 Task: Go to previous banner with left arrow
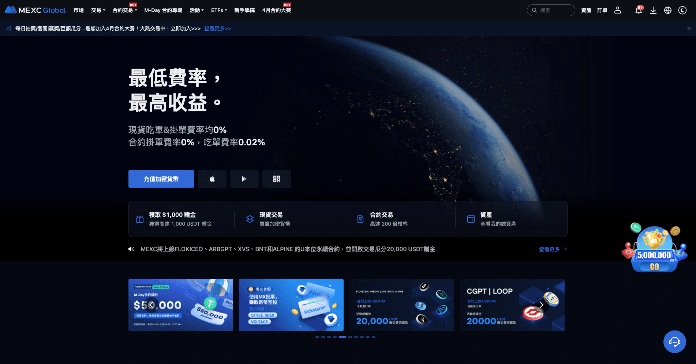[x=151, y=305]
